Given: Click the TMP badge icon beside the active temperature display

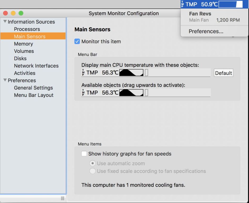Looking at the screenshot, I should [83, 72].
